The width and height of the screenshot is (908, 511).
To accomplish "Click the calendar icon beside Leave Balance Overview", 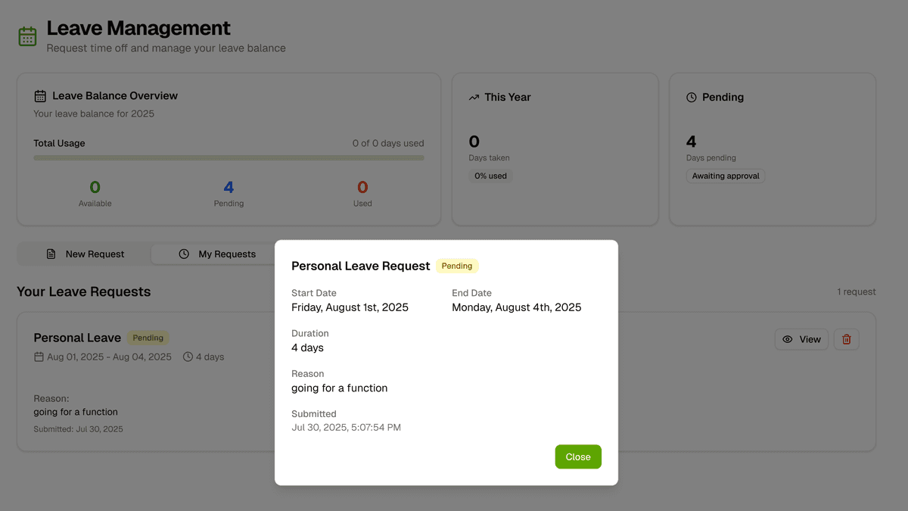I will pyautogui.click(x=40, y=96).
